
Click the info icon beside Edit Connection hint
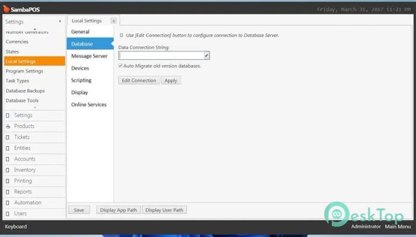[121, 35]
